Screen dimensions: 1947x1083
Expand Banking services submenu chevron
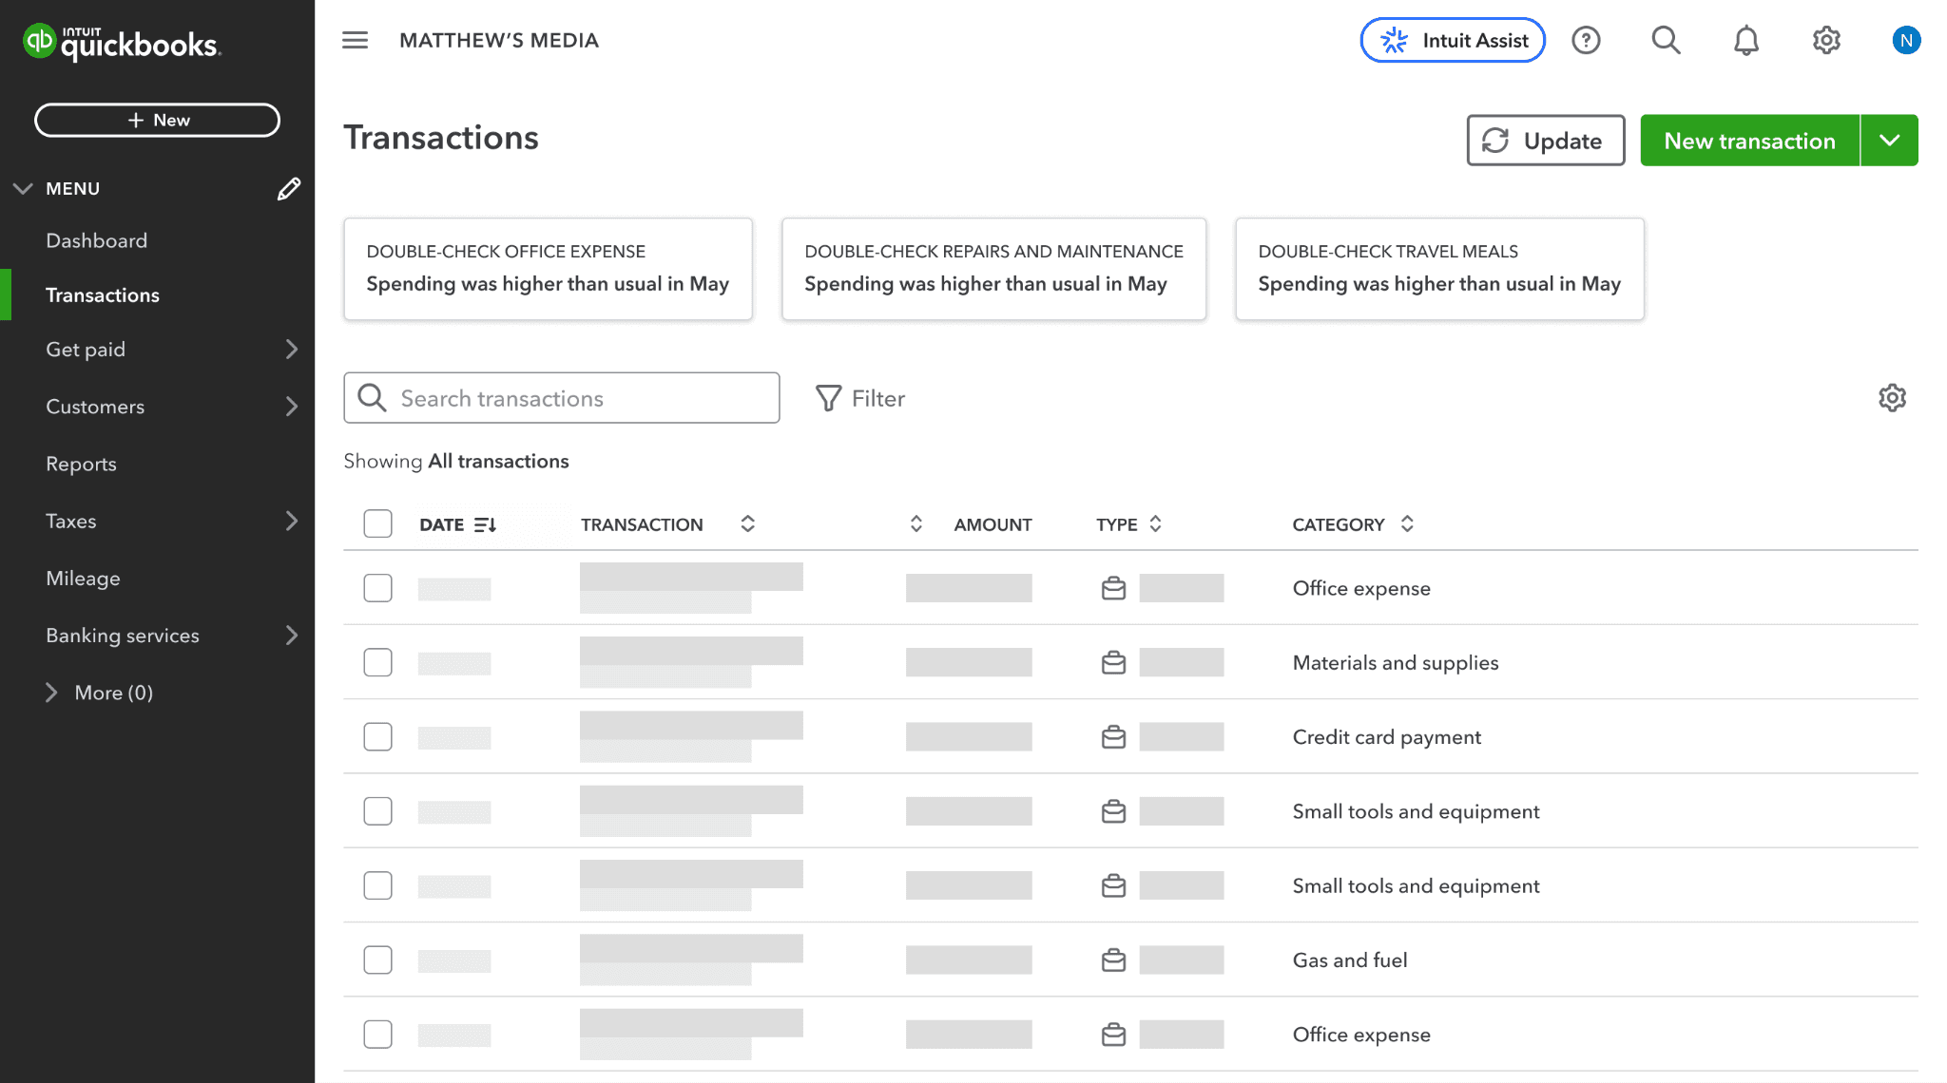tap(291, 636)
